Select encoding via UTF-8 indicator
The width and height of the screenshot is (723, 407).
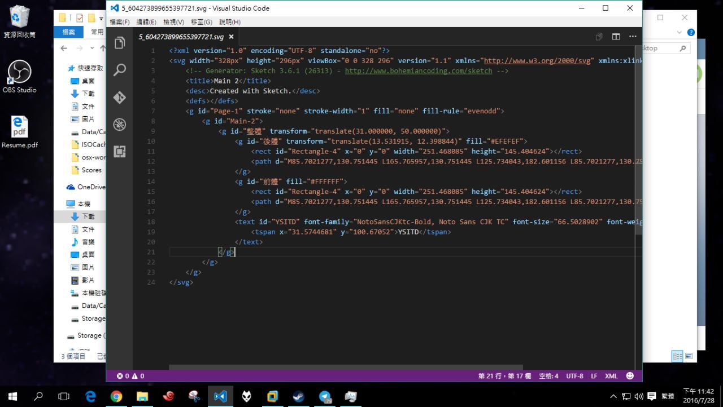click(x=574, y=376)
